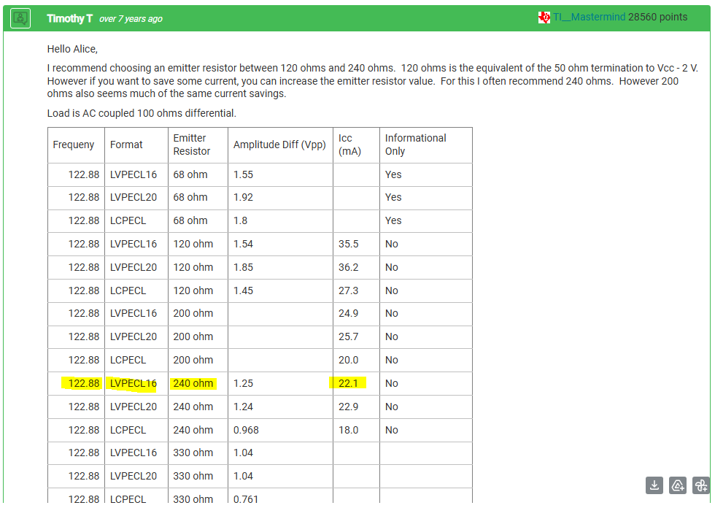The image size is (715, 508).
Task: Click the download image icon
Action: tap(654, 485)
